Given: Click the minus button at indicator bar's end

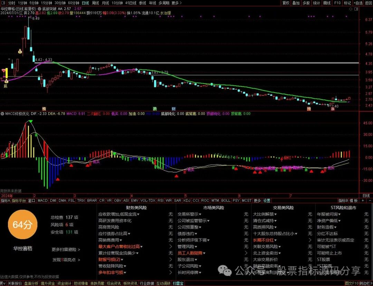Looking at the screenshot, I should pos(370,201).
